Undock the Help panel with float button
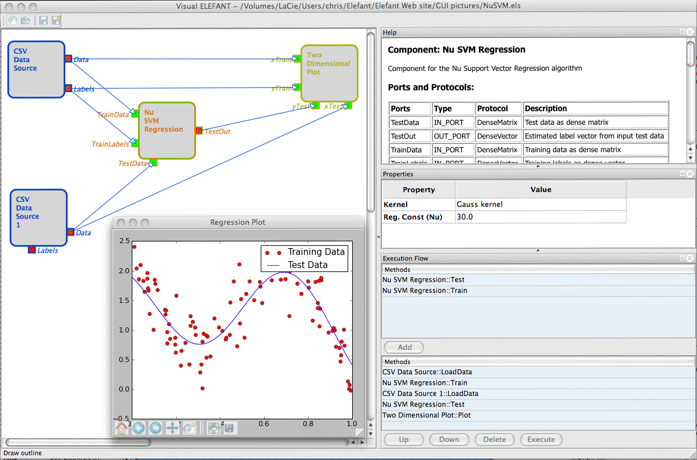 [x=682, y=32]
